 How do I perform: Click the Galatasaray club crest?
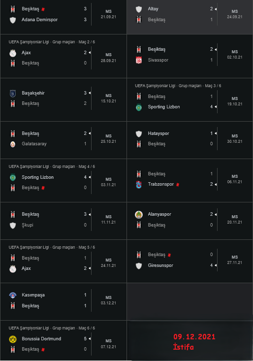[x=13, y=144]
